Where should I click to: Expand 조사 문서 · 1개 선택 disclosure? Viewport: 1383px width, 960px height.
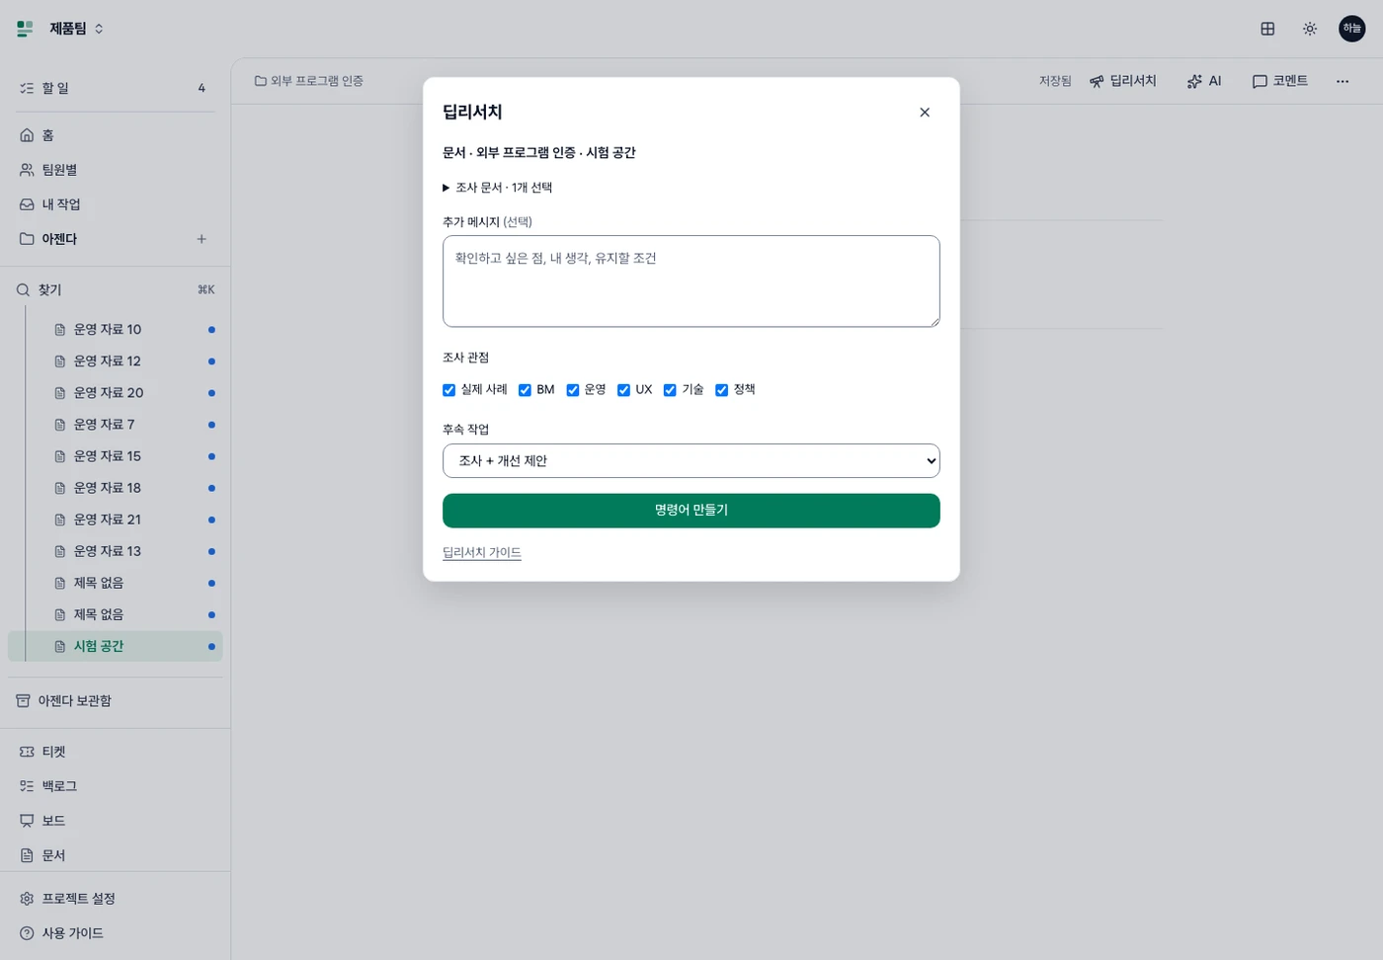(498, 188)
